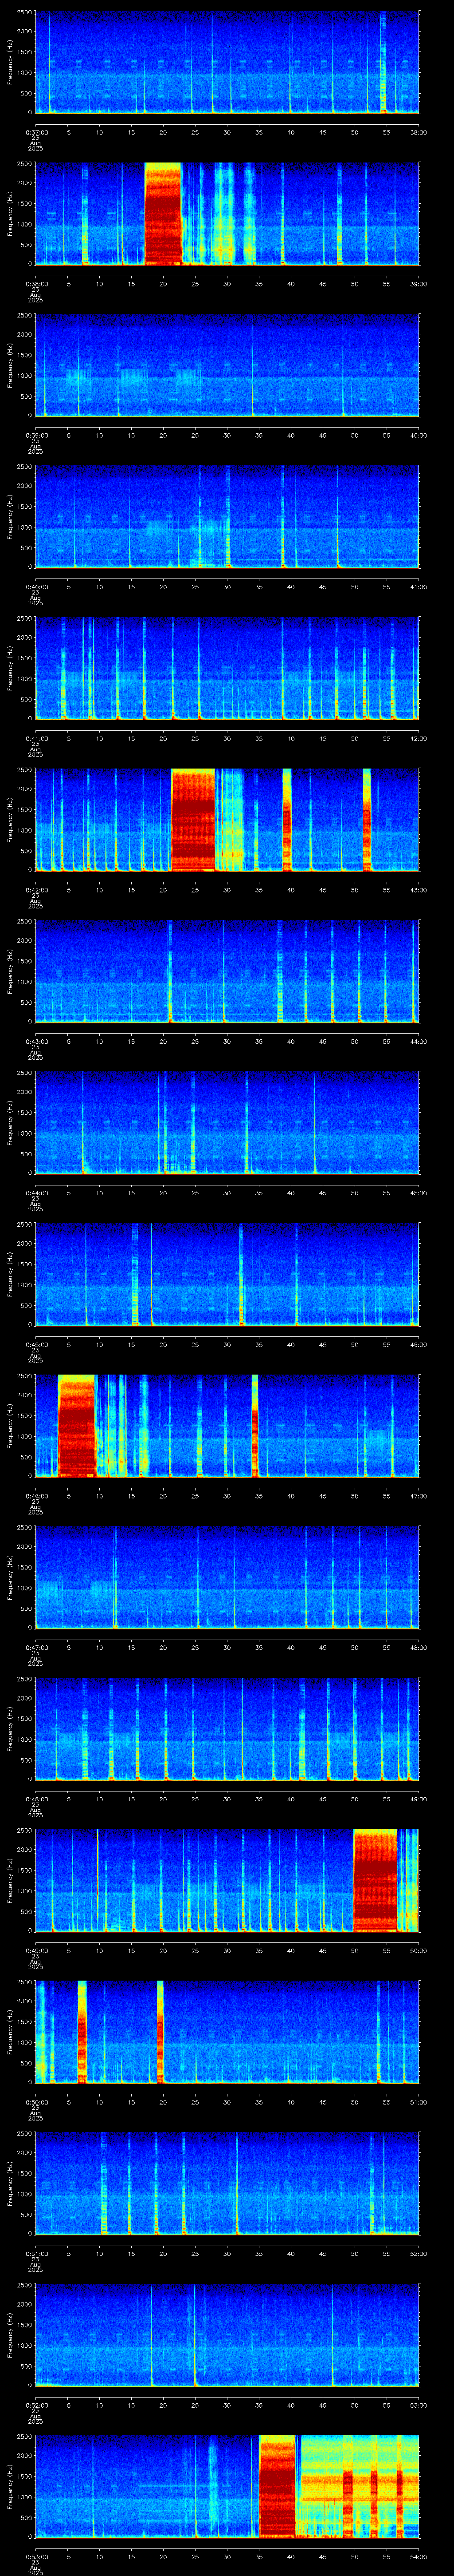Click the red burst near 39s in 0:42:00 spectrogram
Screen dimensions: 454x2576
286,819
